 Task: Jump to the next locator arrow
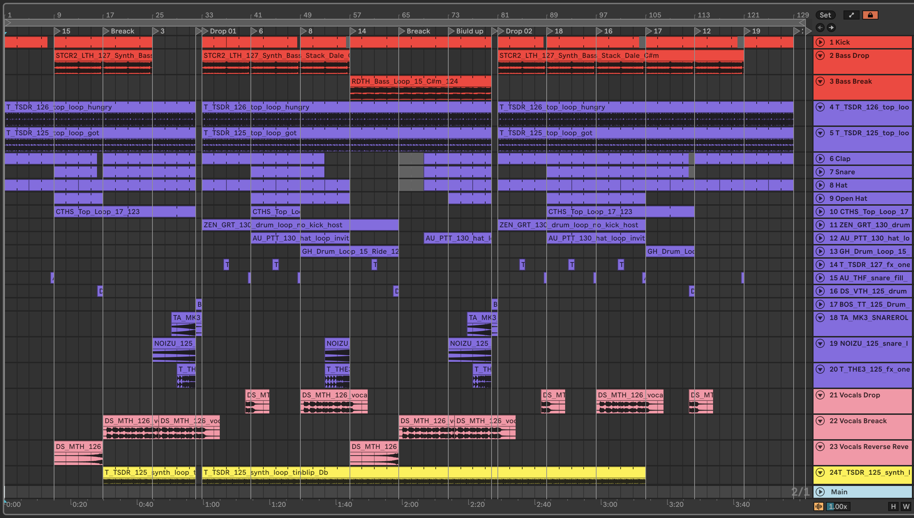pyautogui.click(x=831, y=28)
